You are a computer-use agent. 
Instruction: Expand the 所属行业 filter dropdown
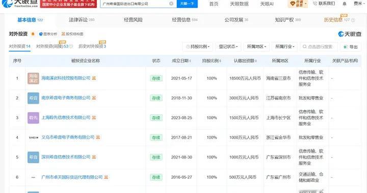pyautogui.click(x=285, y=47)
